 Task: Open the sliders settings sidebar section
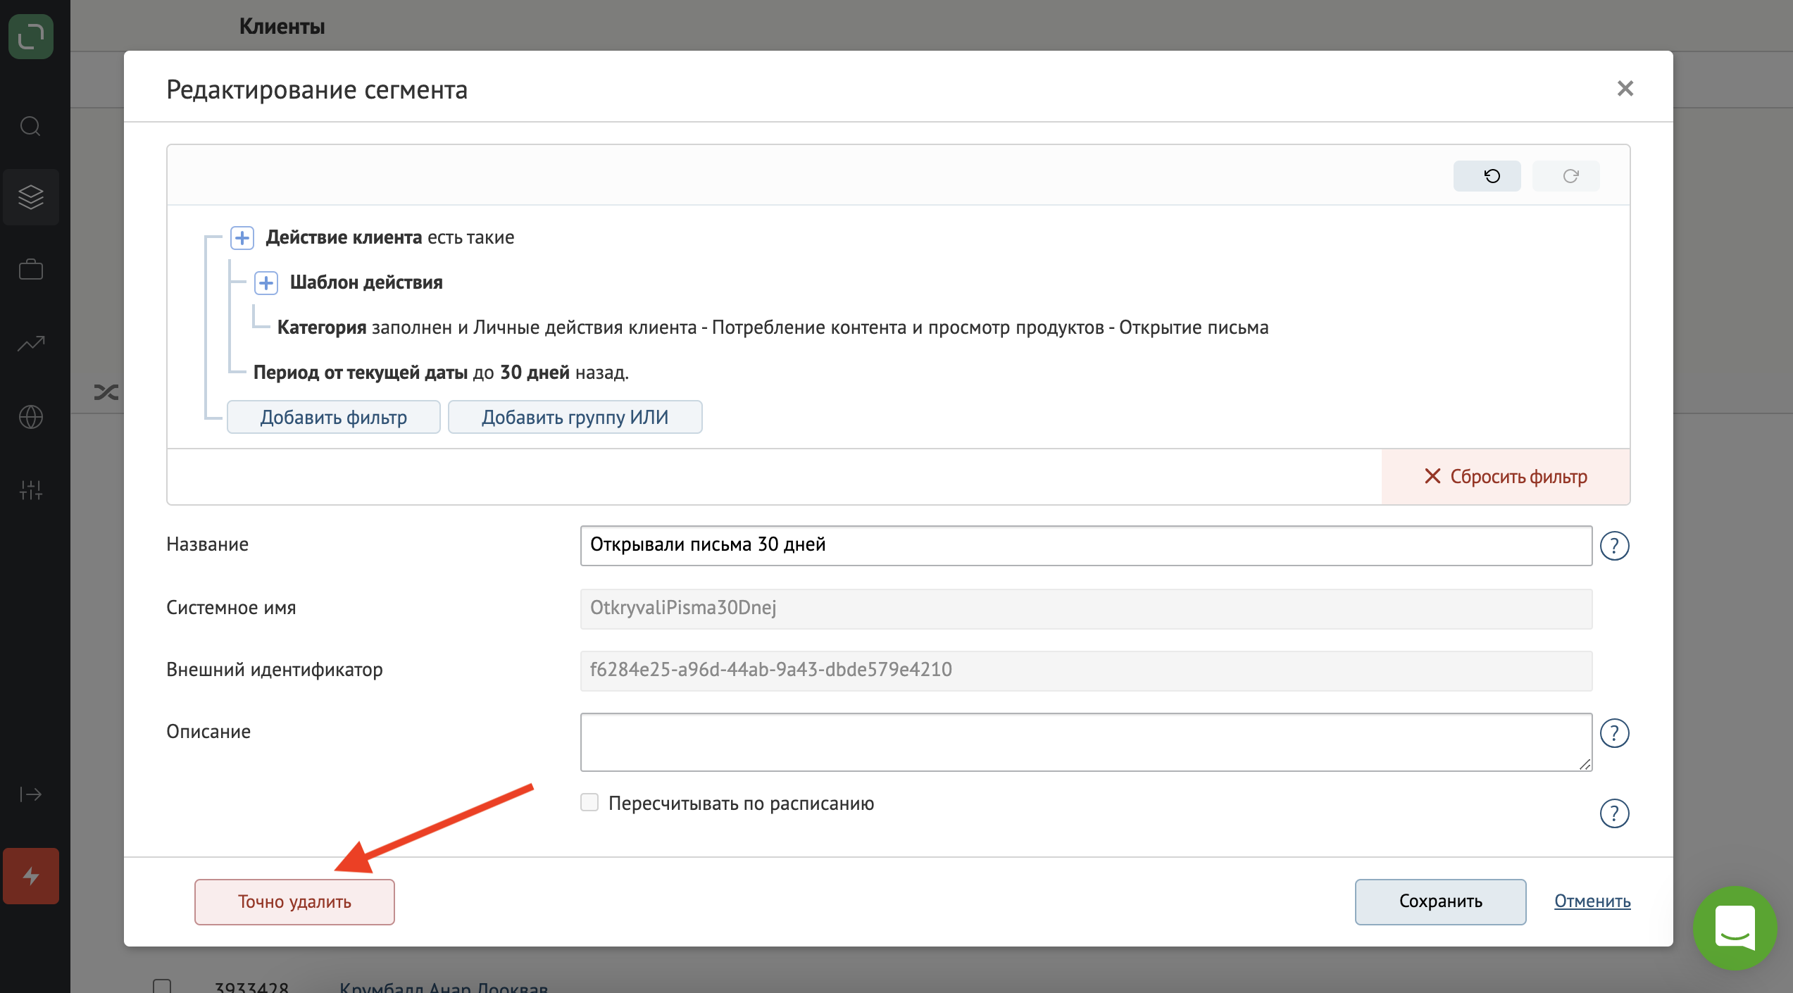[x=31, y=489]
